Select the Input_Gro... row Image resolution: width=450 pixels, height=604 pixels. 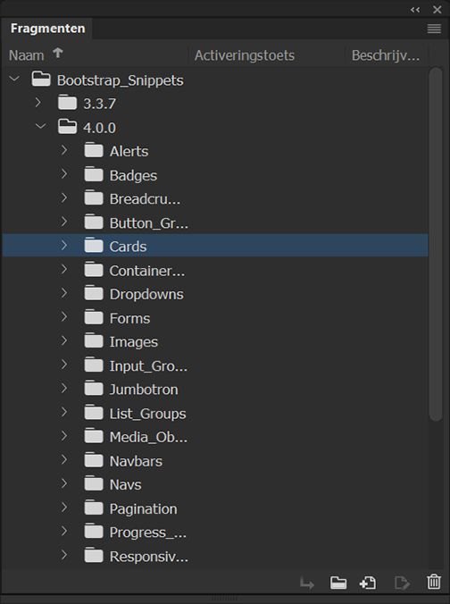(x=215, y=365)
